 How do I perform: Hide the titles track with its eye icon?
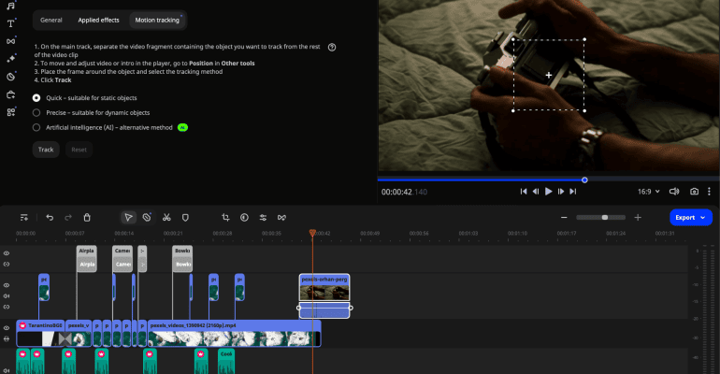coord(7,253)
